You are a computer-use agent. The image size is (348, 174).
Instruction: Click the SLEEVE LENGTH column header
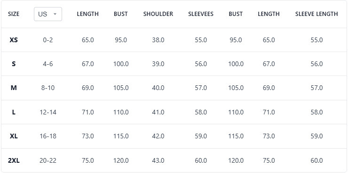pos(316,14)
